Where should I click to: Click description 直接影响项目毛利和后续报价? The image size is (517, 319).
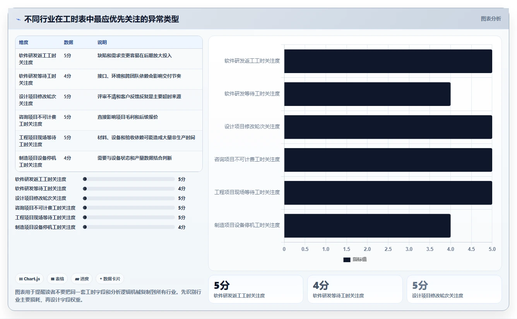pos(128,117)
